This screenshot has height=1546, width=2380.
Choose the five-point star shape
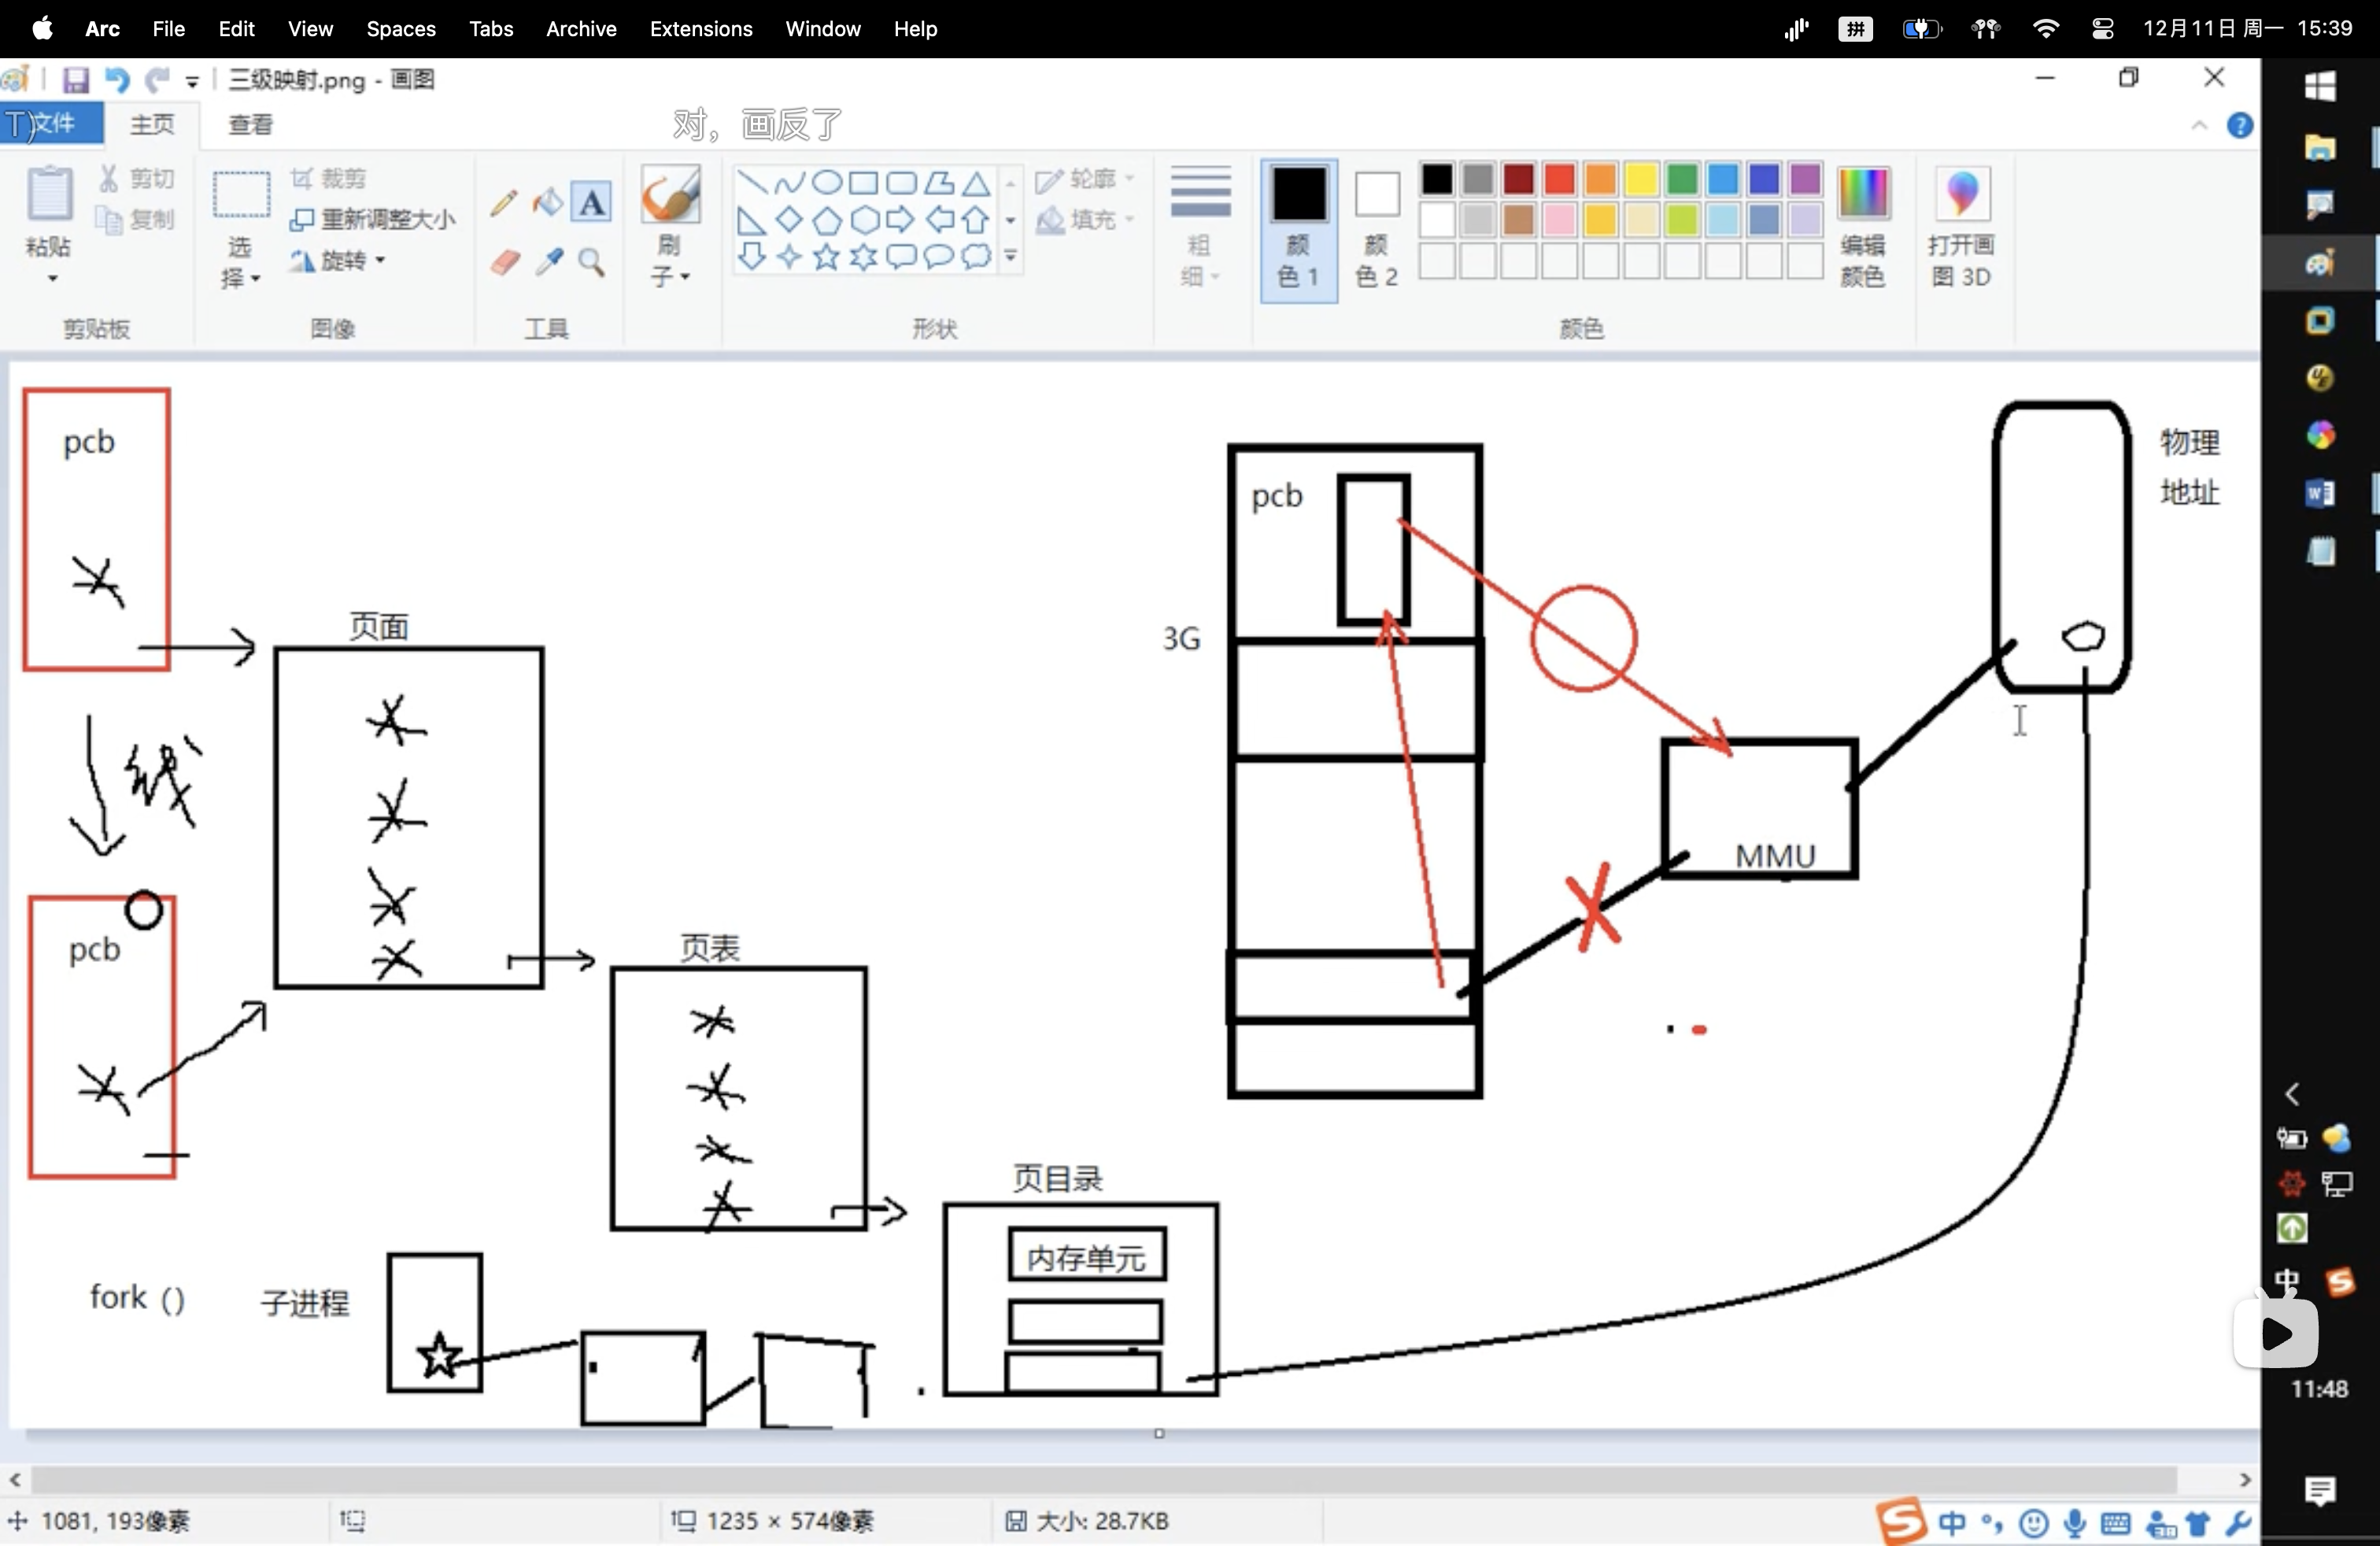click(x=826, y=257)
